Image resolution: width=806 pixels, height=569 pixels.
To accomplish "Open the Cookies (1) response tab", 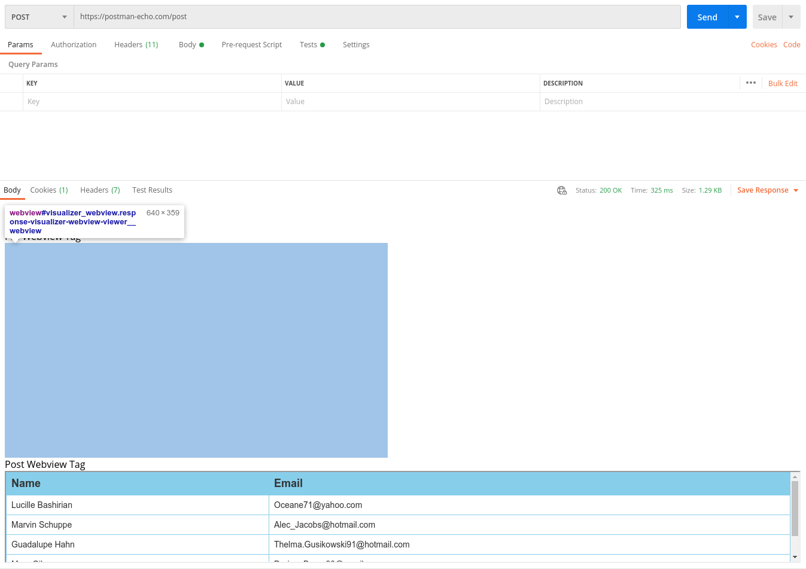I will tap(48, 190).
